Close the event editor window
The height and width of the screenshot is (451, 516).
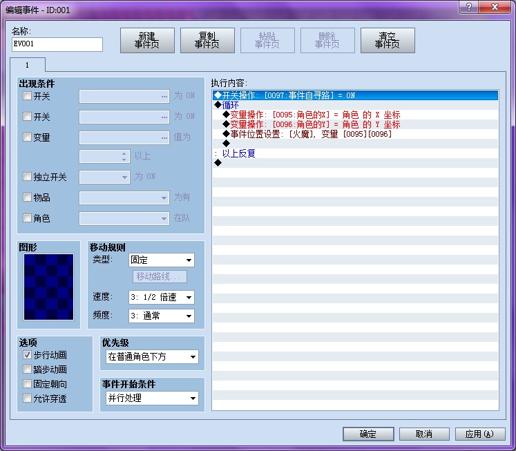(x=495, y=7)
